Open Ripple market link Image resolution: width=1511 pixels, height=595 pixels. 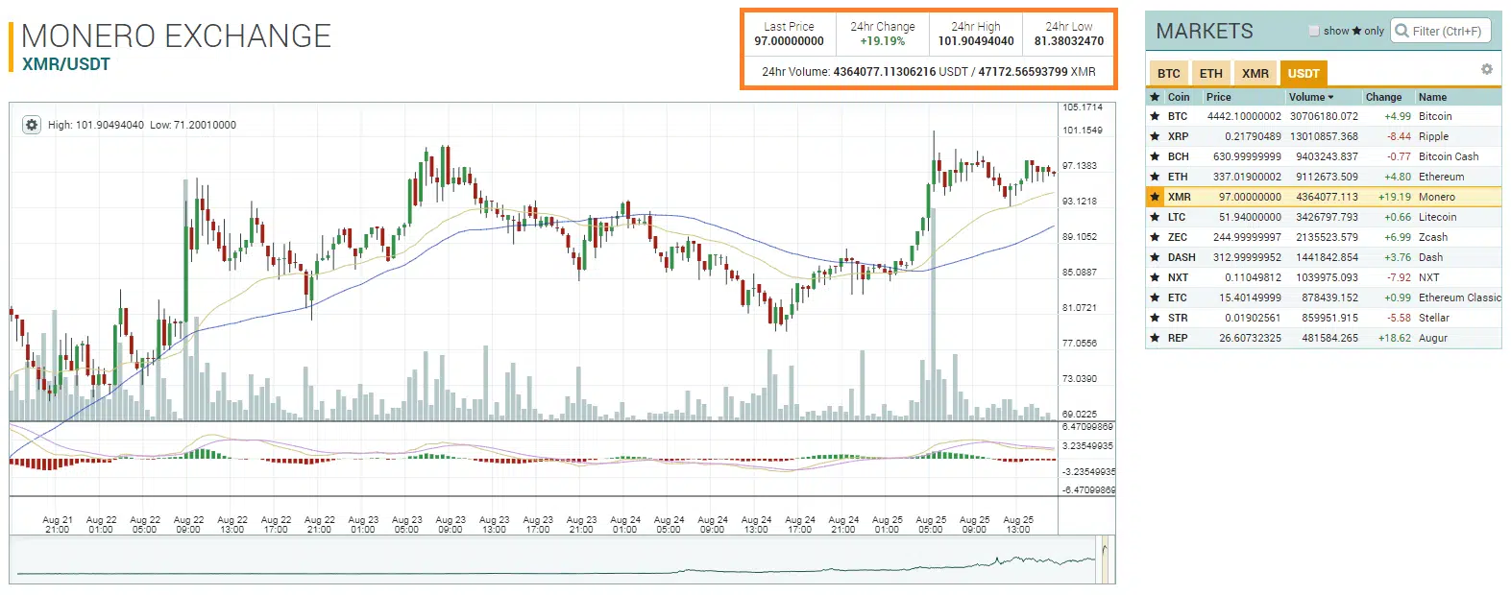[x=1433, y=136]
